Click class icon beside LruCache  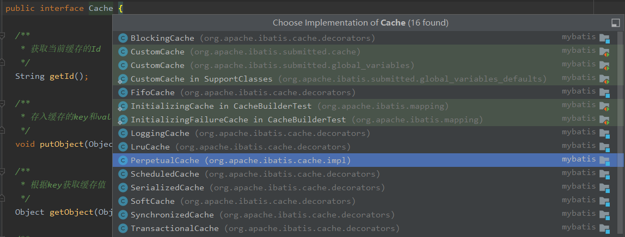pyautogui.click(x=122, y=147)
